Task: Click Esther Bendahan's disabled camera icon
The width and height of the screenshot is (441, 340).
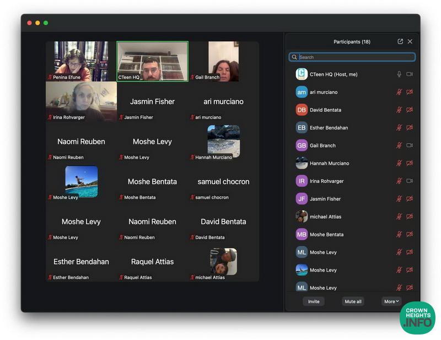Action: (x=410, y=128)
